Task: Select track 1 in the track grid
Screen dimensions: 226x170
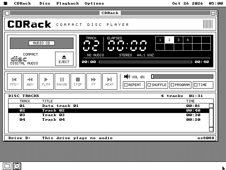Action: pos(160,40)
